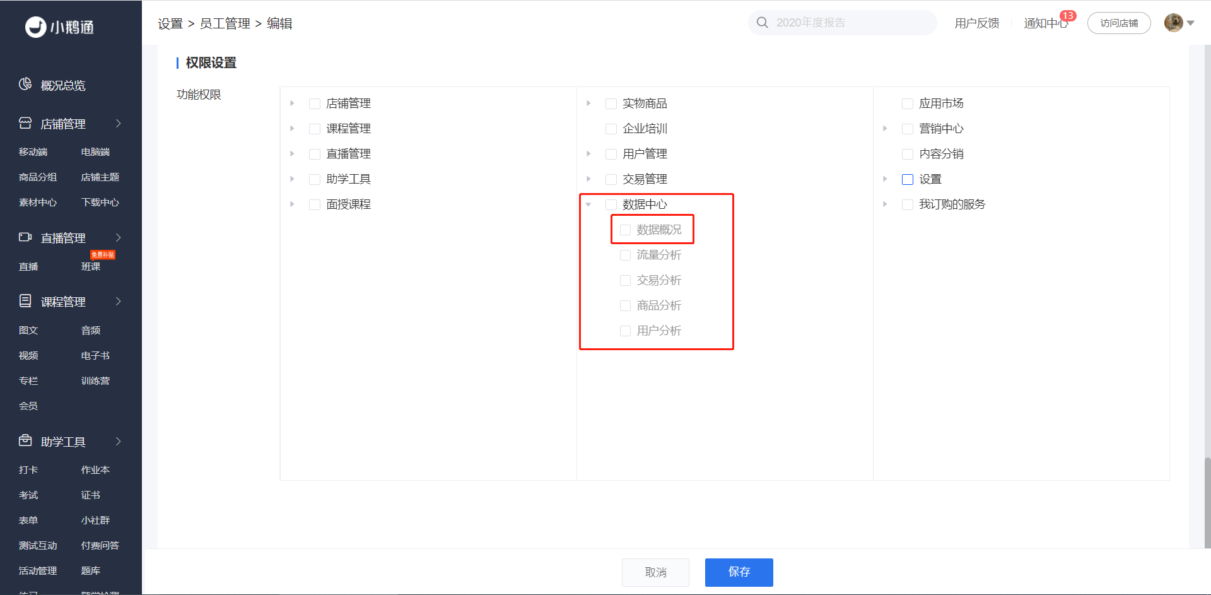Click the 直播管理 camera icon in sidebar
The height and width of the screenshot is (595, 1211).
point(25,238)
